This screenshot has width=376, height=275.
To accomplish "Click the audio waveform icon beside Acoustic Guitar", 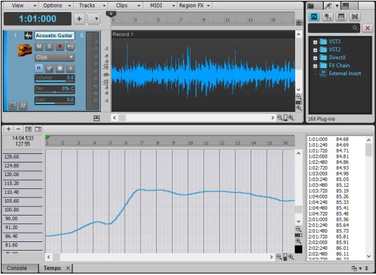I will [x=29, y=36].
